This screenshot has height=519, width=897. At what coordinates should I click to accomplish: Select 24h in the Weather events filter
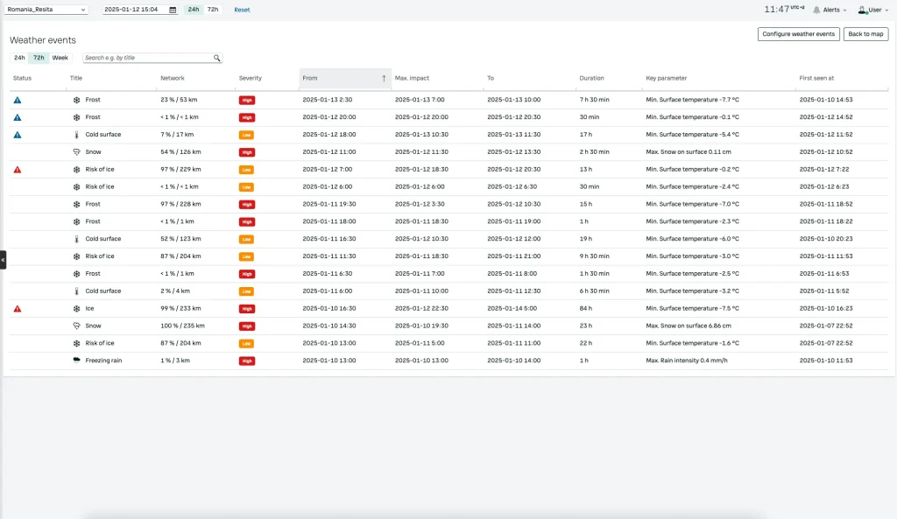(19, 58)
